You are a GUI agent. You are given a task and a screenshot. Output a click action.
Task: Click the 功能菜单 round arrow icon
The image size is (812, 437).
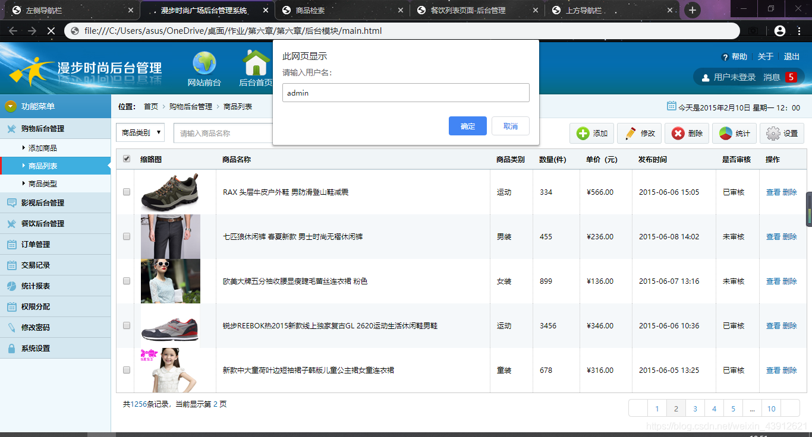(x=11, y=106)
